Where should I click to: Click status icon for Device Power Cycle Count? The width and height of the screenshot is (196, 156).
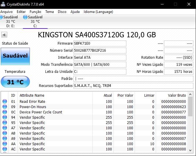click(x=5, y=112)
